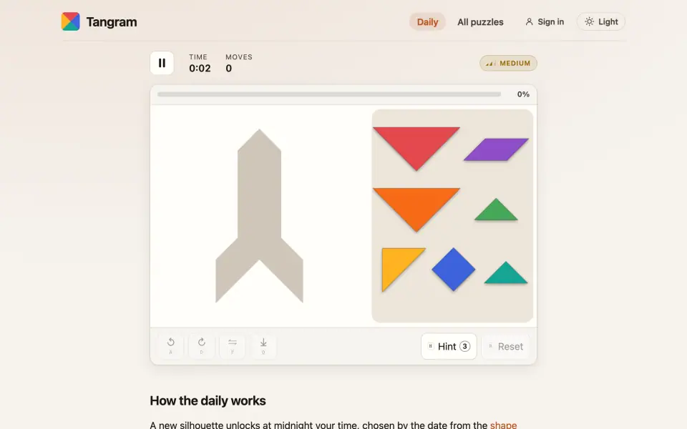Toggle the Light theme switch

(601, 21)
